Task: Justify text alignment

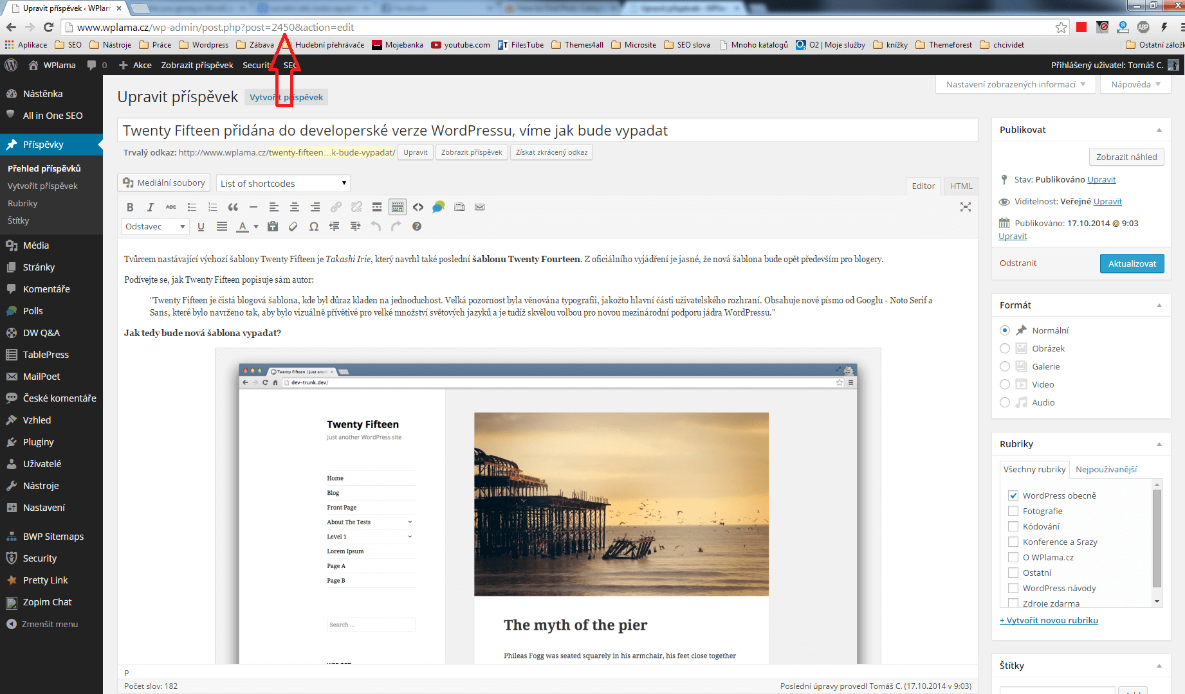Action: (x=222, y=226)
